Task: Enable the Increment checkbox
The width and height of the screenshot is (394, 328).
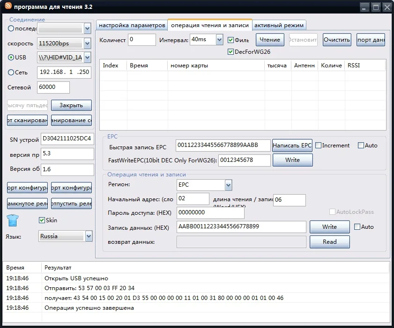Action: pos(318,146)
